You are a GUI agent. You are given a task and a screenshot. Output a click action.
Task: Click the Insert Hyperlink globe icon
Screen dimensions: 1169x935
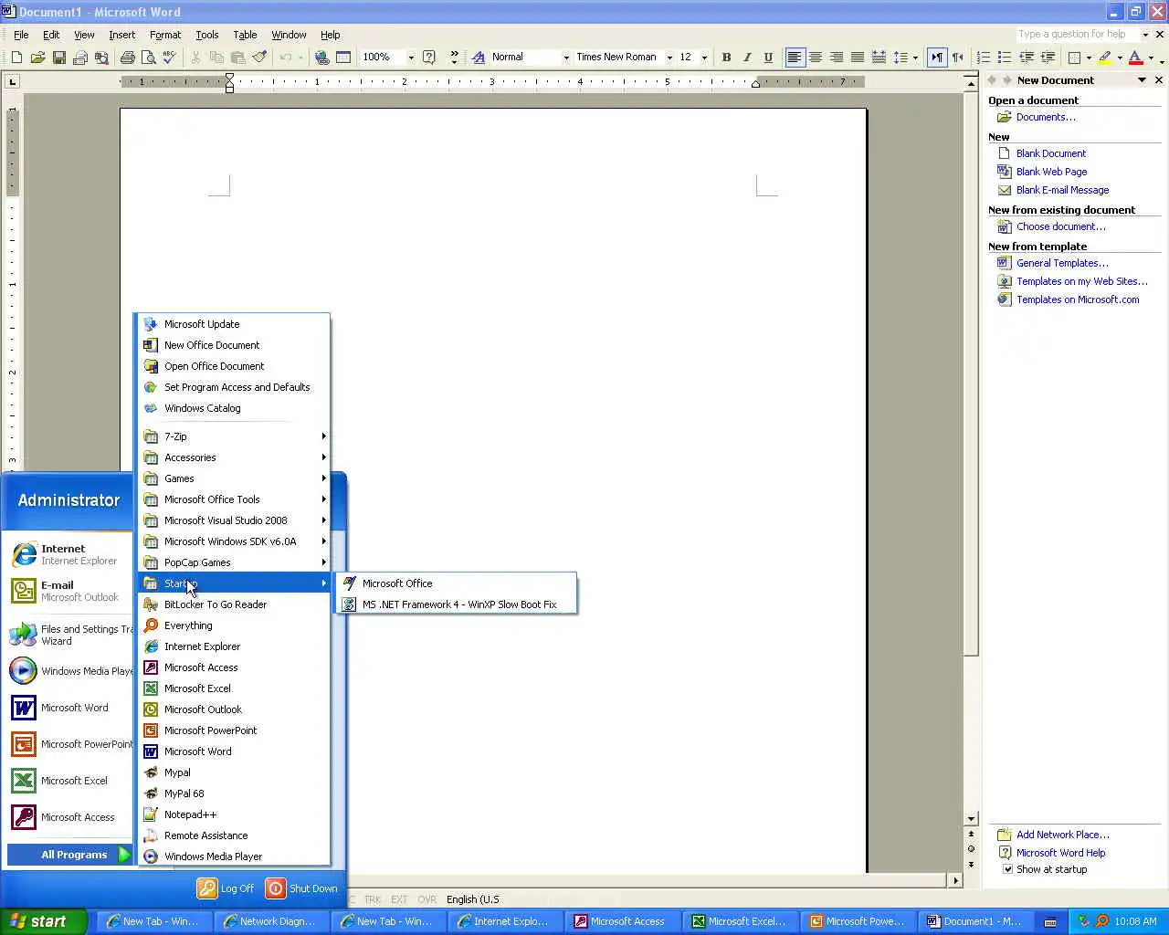[x=321, y=57]
